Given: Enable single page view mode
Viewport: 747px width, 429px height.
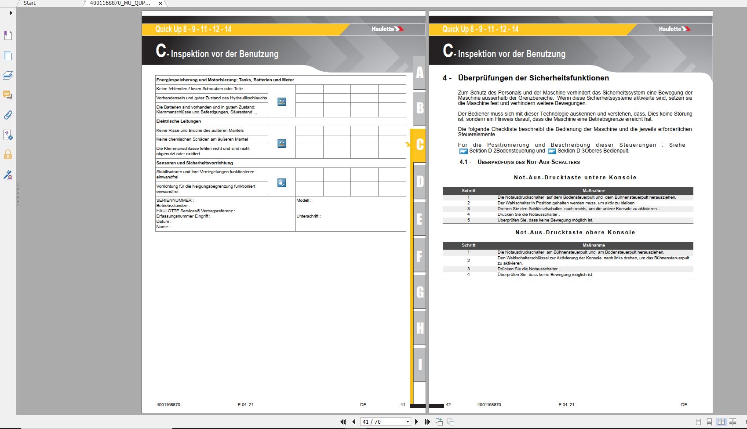Looking at the screenshot, I should 699,422.
